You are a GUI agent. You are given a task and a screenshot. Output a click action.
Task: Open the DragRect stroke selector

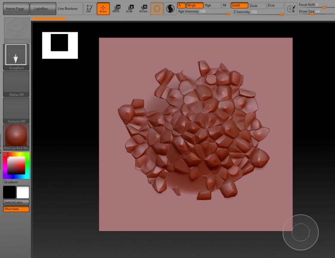pyautogui.click(x=16, y=57)
